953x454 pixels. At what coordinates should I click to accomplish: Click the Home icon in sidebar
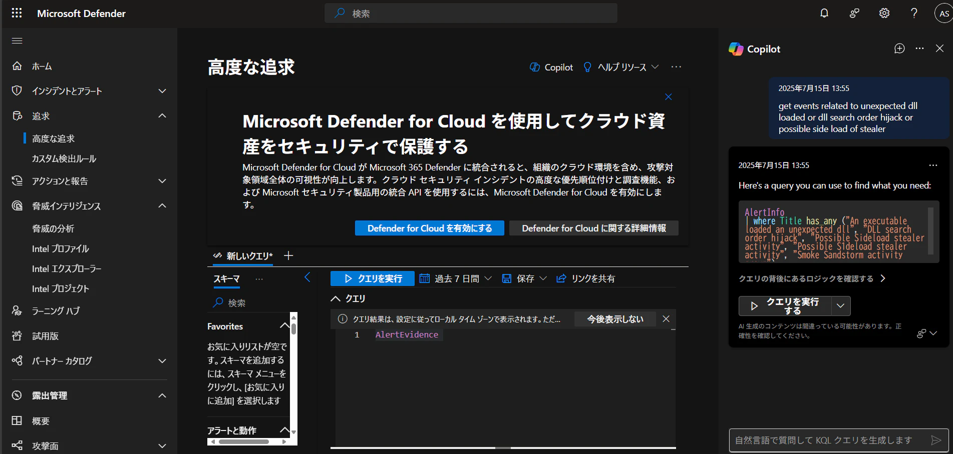pyautogui.click(x=17, y=66)
